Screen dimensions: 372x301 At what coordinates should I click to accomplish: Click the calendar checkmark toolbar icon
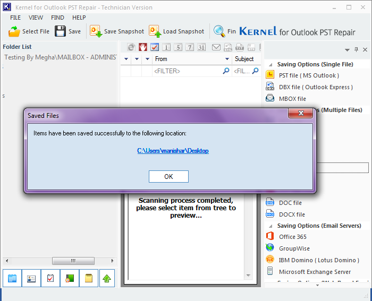tap(155, 47)
